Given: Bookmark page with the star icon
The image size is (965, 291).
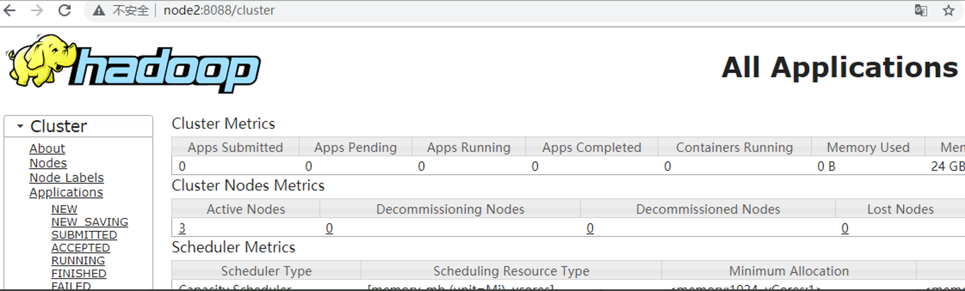Looking at the screenshot, I should pyautogui.click(x=949, y=10).
